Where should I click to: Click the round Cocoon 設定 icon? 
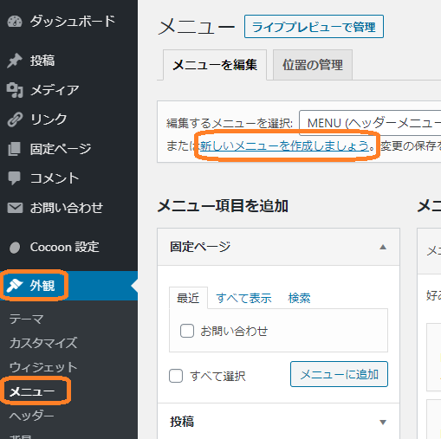click(15, 248)
